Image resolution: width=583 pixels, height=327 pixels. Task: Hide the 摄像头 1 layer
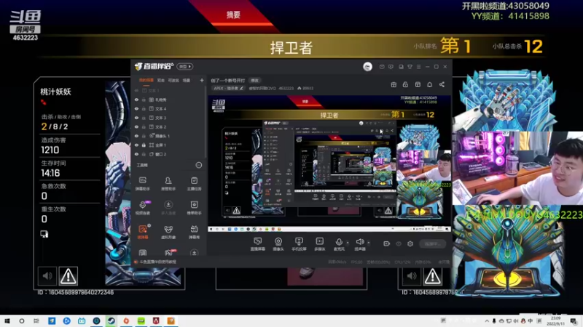[136, 136]
